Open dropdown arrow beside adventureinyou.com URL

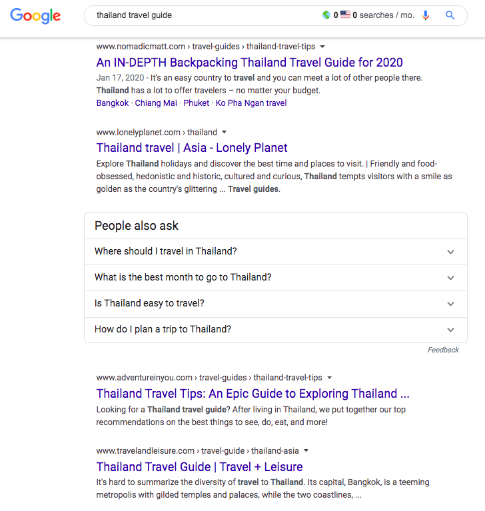click(329, 378)
